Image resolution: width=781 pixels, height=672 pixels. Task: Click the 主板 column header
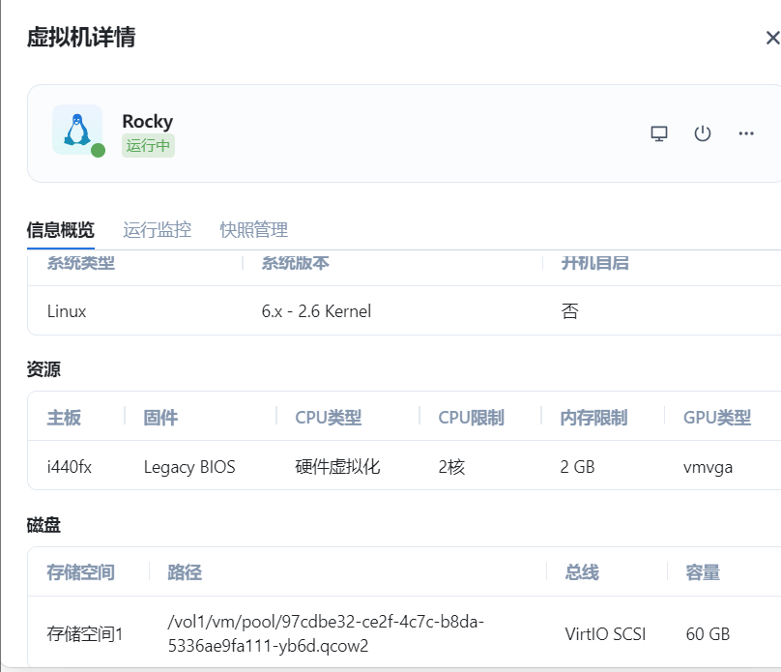(x=64, y=418)
